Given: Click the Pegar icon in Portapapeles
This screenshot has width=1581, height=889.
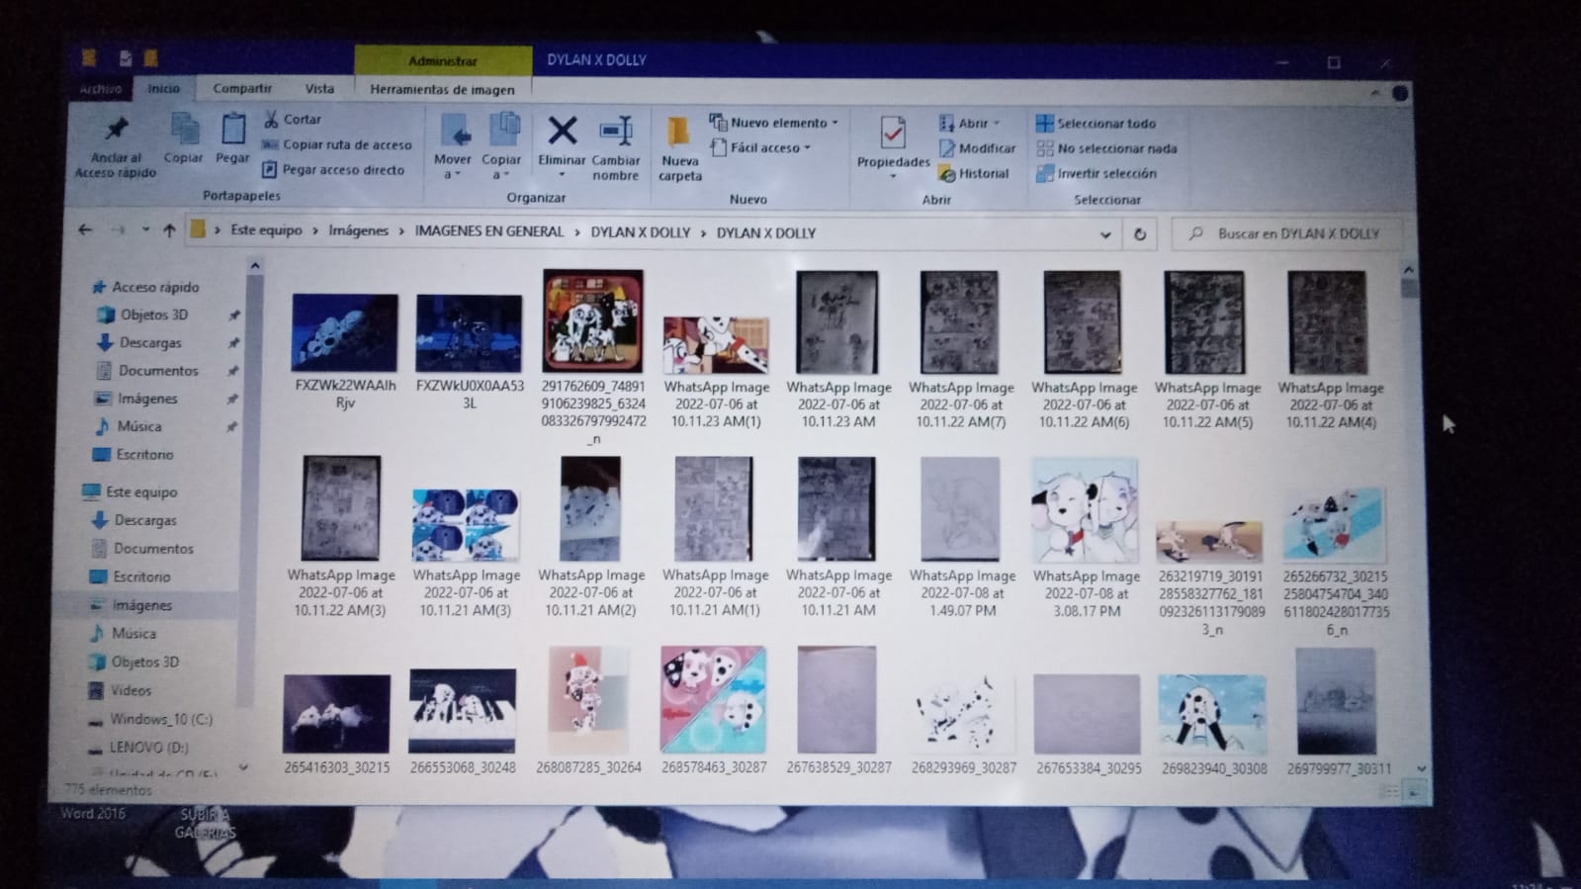Looking at the screenshot, I should (233, 130).
